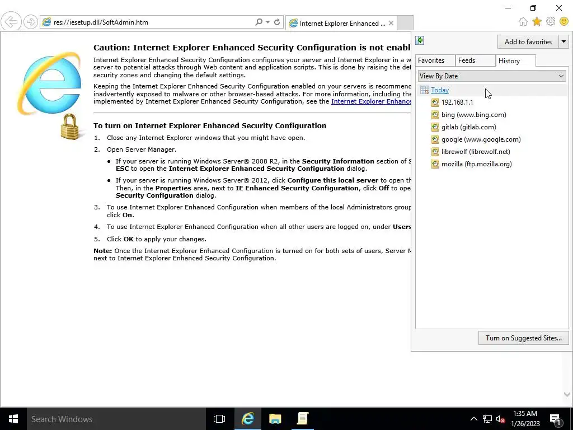
Task: Click the search magnifier in address bar
Action: pyautogui.click(x=259, y=22)
